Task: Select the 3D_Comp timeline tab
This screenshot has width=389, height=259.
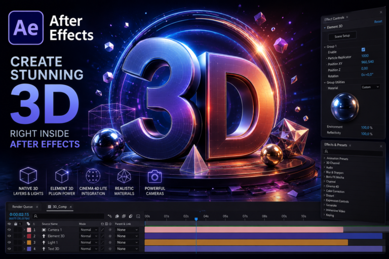Action: pyautogui.click(x=60, y=207)
